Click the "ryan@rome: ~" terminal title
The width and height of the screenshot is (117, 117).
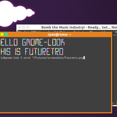[59, 35]
